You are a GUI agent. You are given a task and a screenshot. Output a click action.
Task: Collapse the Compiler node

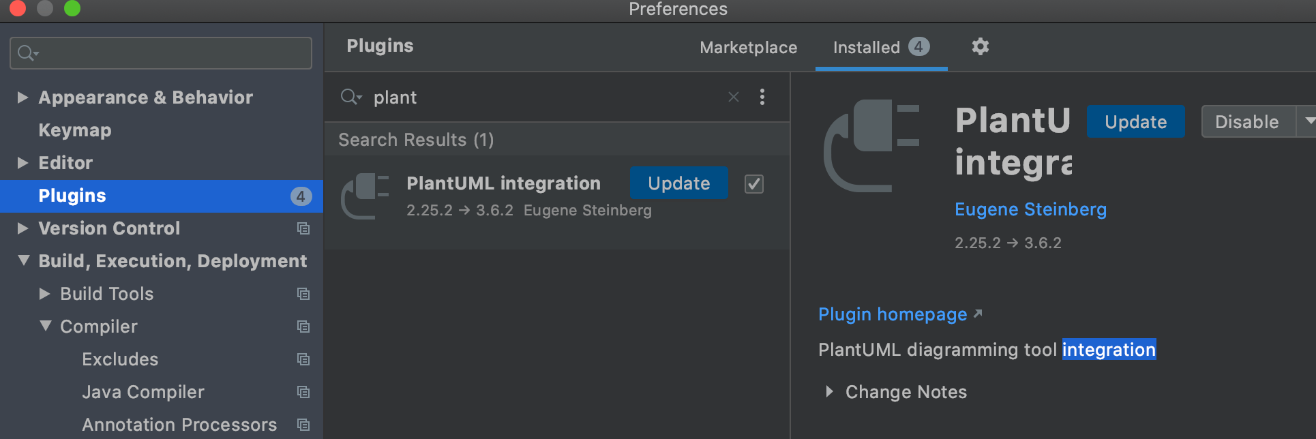point(45,326)
